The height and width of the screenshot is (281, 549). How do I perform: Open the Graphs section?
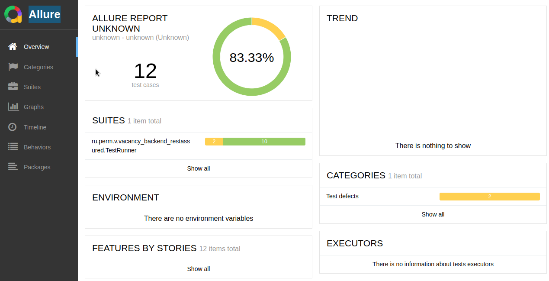pos(39,107)
